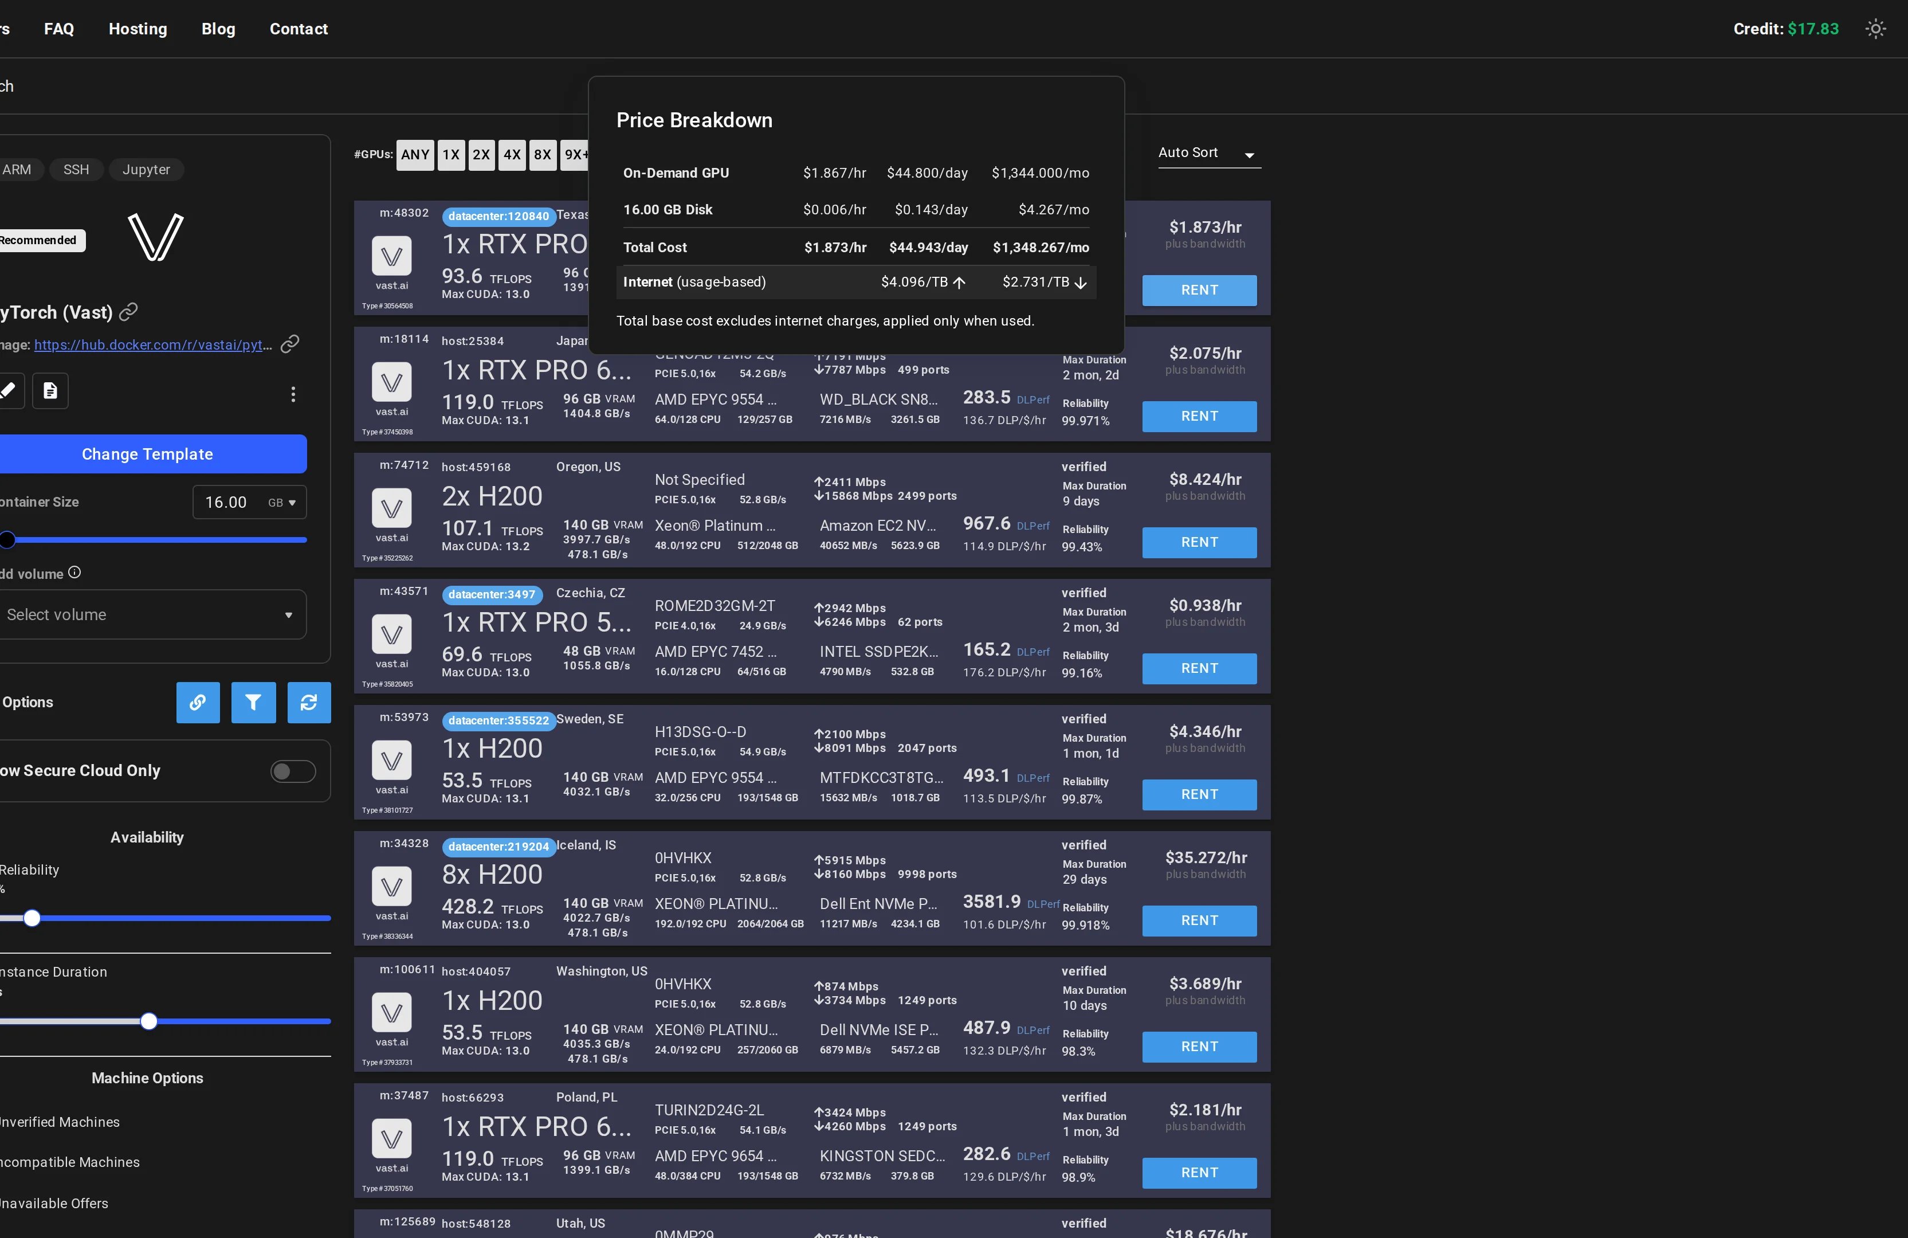
Task: Select the 8X GPU count filter
Action: pyautogui.click(x=543, y=155)
